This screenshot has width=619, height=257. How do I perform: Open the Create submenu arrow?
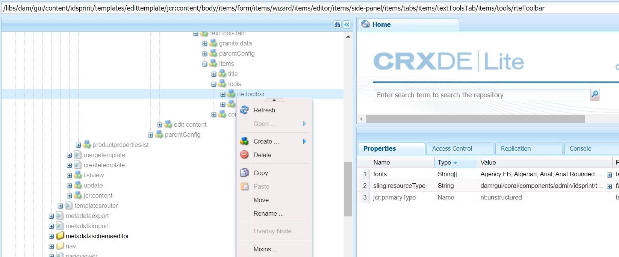(x=304, y=141)
